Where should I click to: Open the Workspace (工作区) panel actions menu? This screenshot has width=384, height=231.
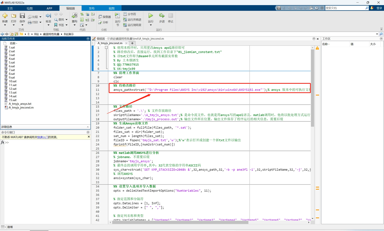[381, 39]
